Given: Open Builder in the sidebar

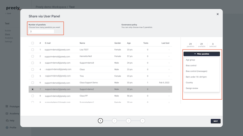Looking at the screenshot, I should 8,30.
